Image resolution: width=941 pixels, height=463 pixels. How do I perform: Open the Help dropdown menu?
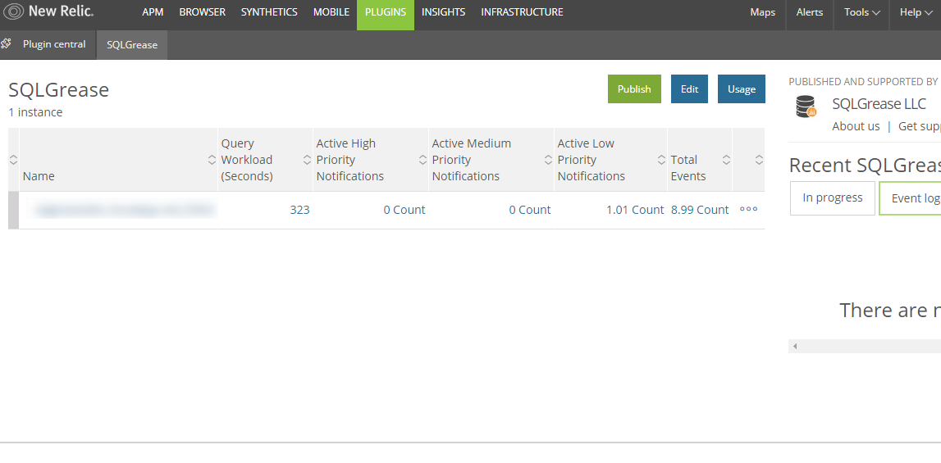(916, 12)
